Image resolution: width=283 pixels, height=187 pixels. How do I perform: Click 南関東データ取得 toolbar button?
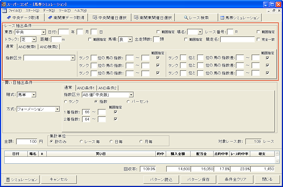coord(66,18)
